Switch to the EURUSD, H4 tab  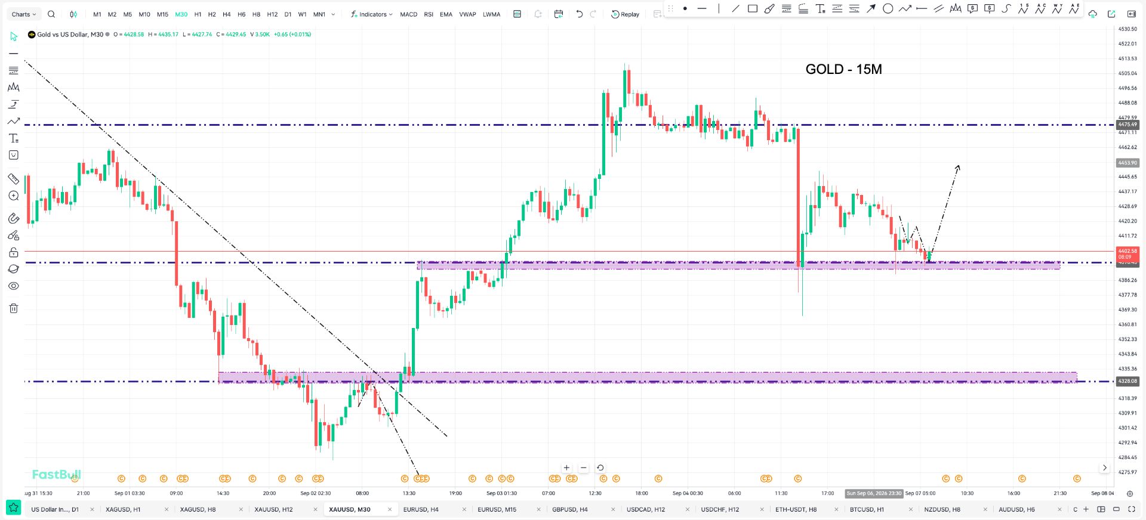tap(421, 509)
